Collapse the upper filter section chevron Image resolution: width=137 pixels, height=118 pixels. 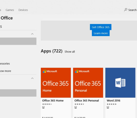[32, 34]
